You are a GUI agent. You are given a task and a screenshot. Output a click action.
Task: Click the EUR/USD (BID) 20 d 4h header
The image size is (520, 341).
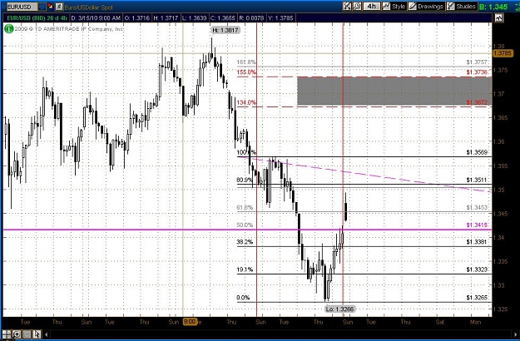tap(36, 18)
